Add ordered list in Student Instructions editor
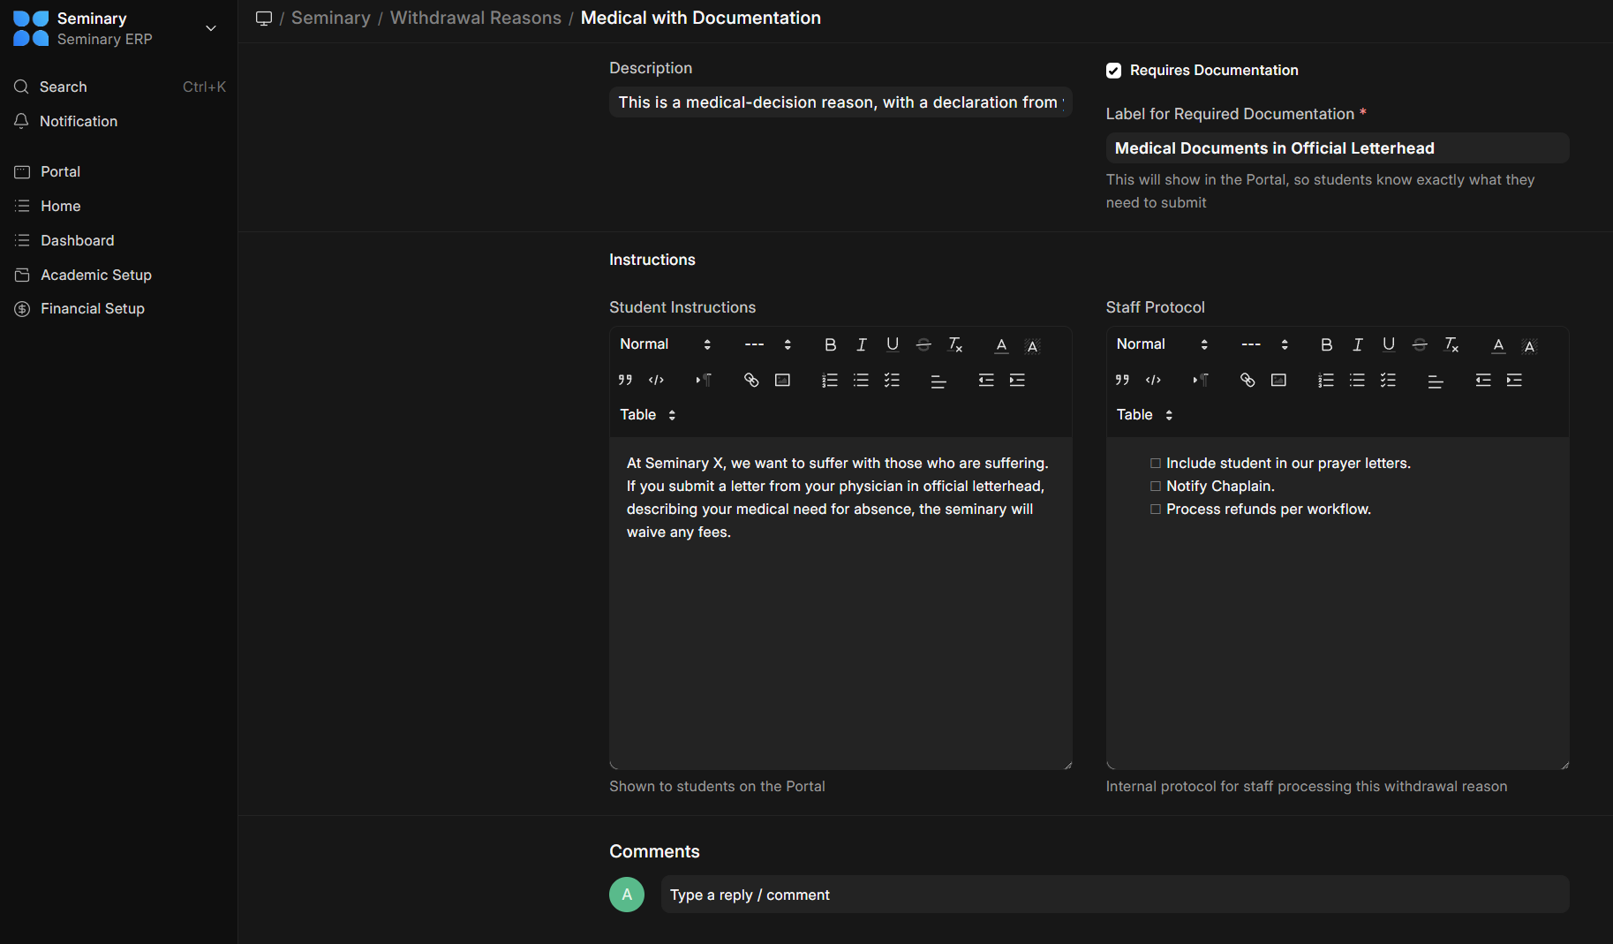This screenshot has height=944, width=1613. [x=830, y=380]
